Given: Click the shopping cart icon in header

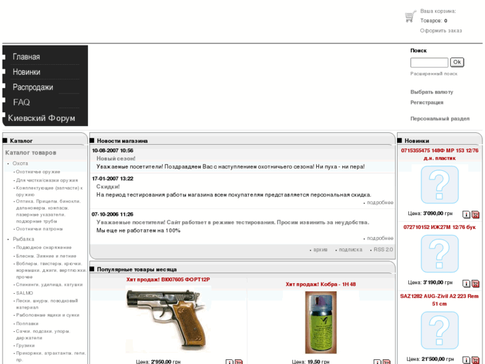Looking at the screenshot, I should tap(410, 17).
